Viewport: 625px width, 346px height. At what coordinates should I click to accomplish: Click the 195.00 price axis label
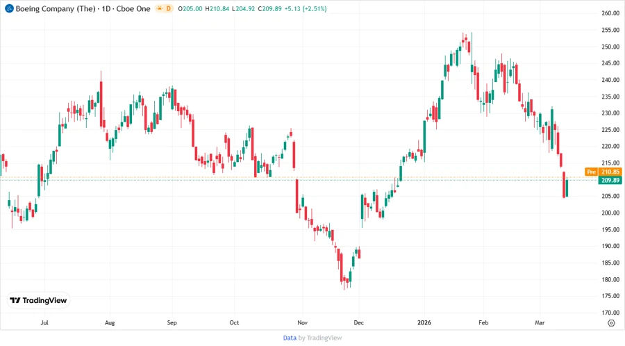click(610, 229)
